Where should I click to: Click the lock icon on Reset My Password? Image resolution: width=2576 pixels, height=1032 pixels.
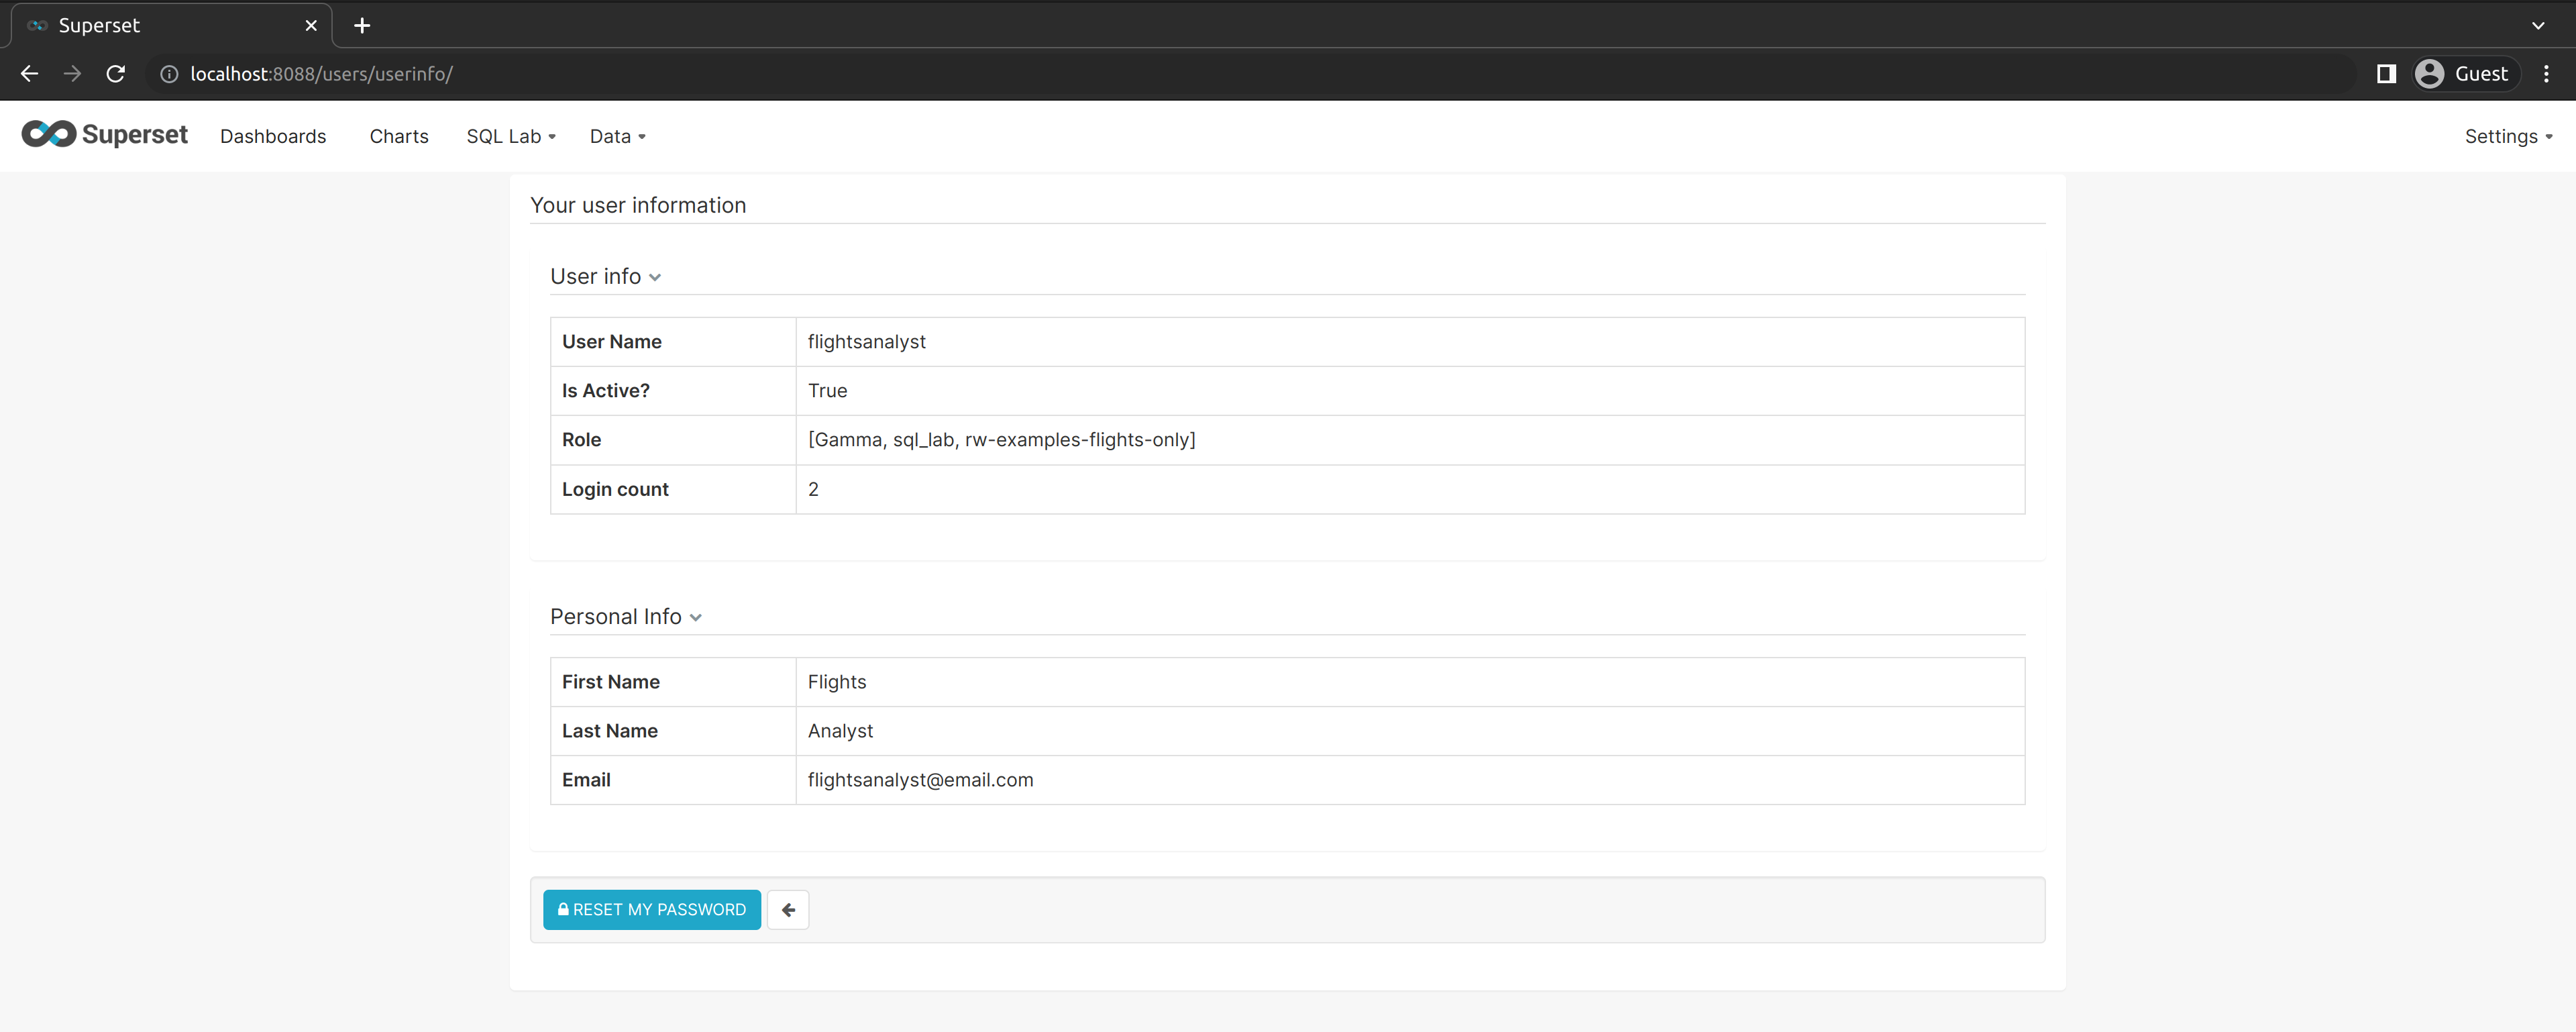tap(563, 909)
